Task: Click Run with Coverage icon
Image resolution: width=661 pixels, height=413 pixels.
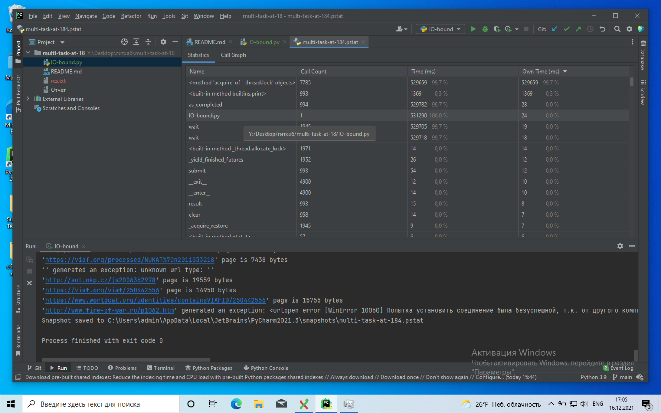Action: tap(497, 29)
